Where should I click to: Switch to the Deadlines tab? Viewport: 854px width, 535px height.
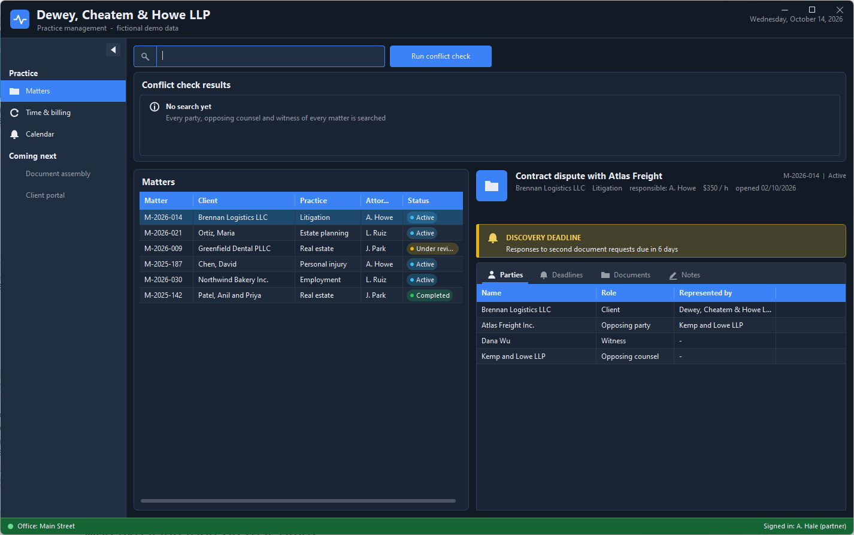coord(561,275)
